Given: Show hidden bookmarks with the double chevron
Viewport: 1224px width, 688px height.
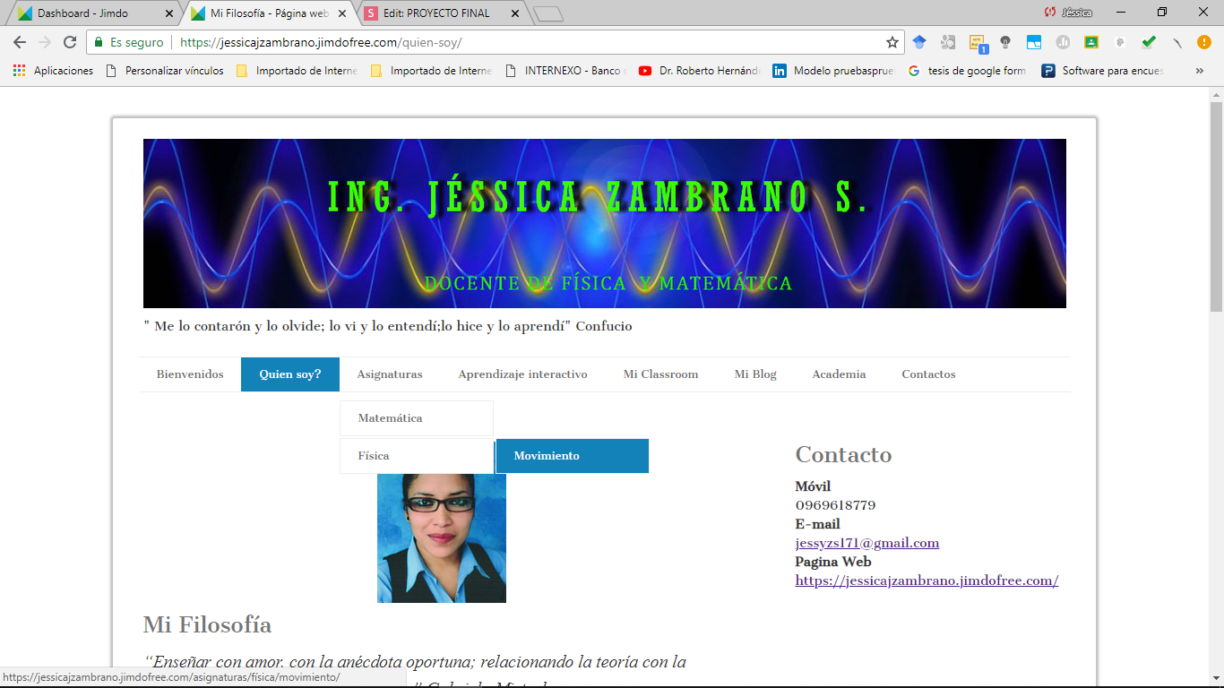Looking at the screenshot, I should click(x=1200, y=71).
